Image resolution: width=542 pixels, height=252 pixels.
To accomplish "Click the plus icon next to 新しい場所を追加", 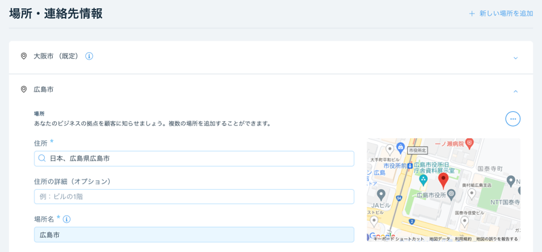I will [x=472, y=14].
